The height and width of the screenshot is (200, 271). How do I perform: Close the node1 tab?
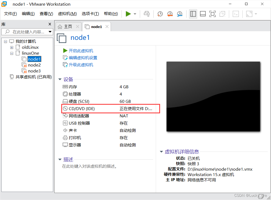coord(107,27)
